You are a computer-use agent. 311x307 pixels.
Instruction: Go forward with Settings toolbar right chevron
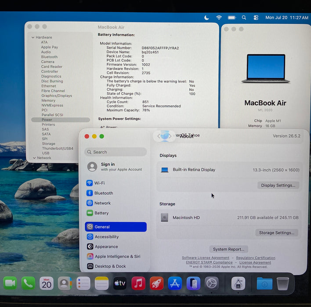point(170,136)
